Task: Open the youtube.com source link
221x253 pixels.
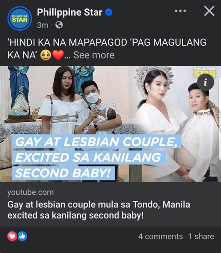Action: pos(30,192)
